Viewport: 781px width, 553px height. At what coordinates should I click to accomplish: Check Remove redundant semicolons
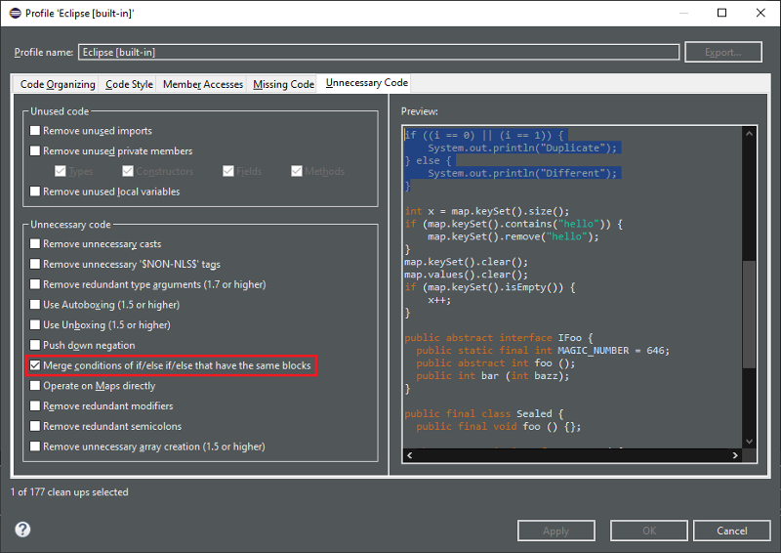tap(35, 426)
